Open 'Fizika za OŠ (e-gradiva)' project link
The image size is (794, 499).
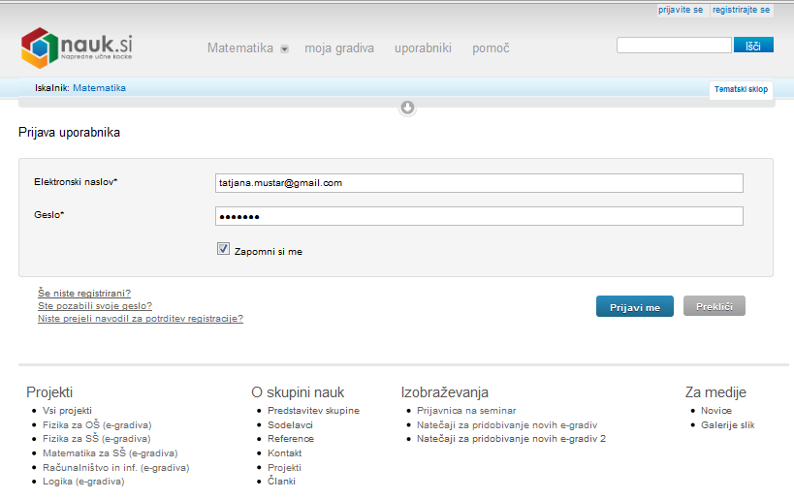[x=97, y=424]
